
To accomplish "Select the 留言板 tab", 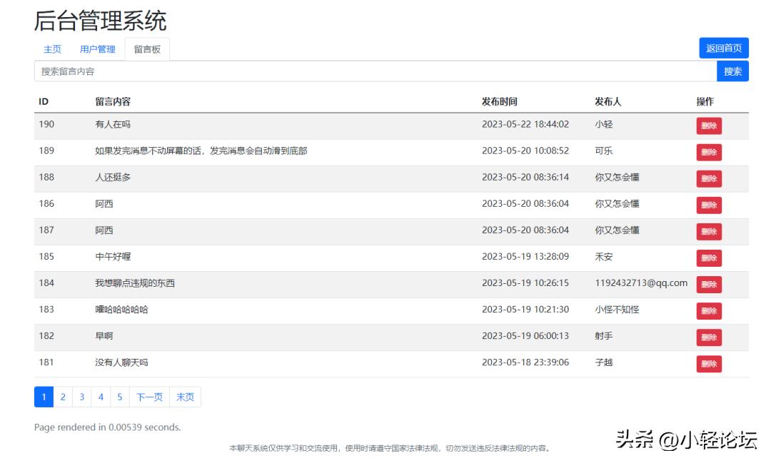I will [147, 49].
